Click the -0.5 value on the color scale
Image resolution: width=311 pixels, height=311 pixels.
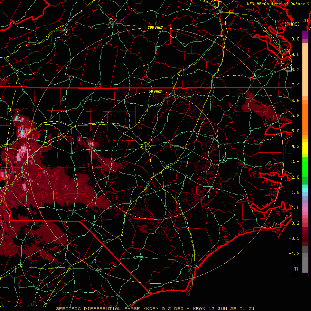[294, 238]
